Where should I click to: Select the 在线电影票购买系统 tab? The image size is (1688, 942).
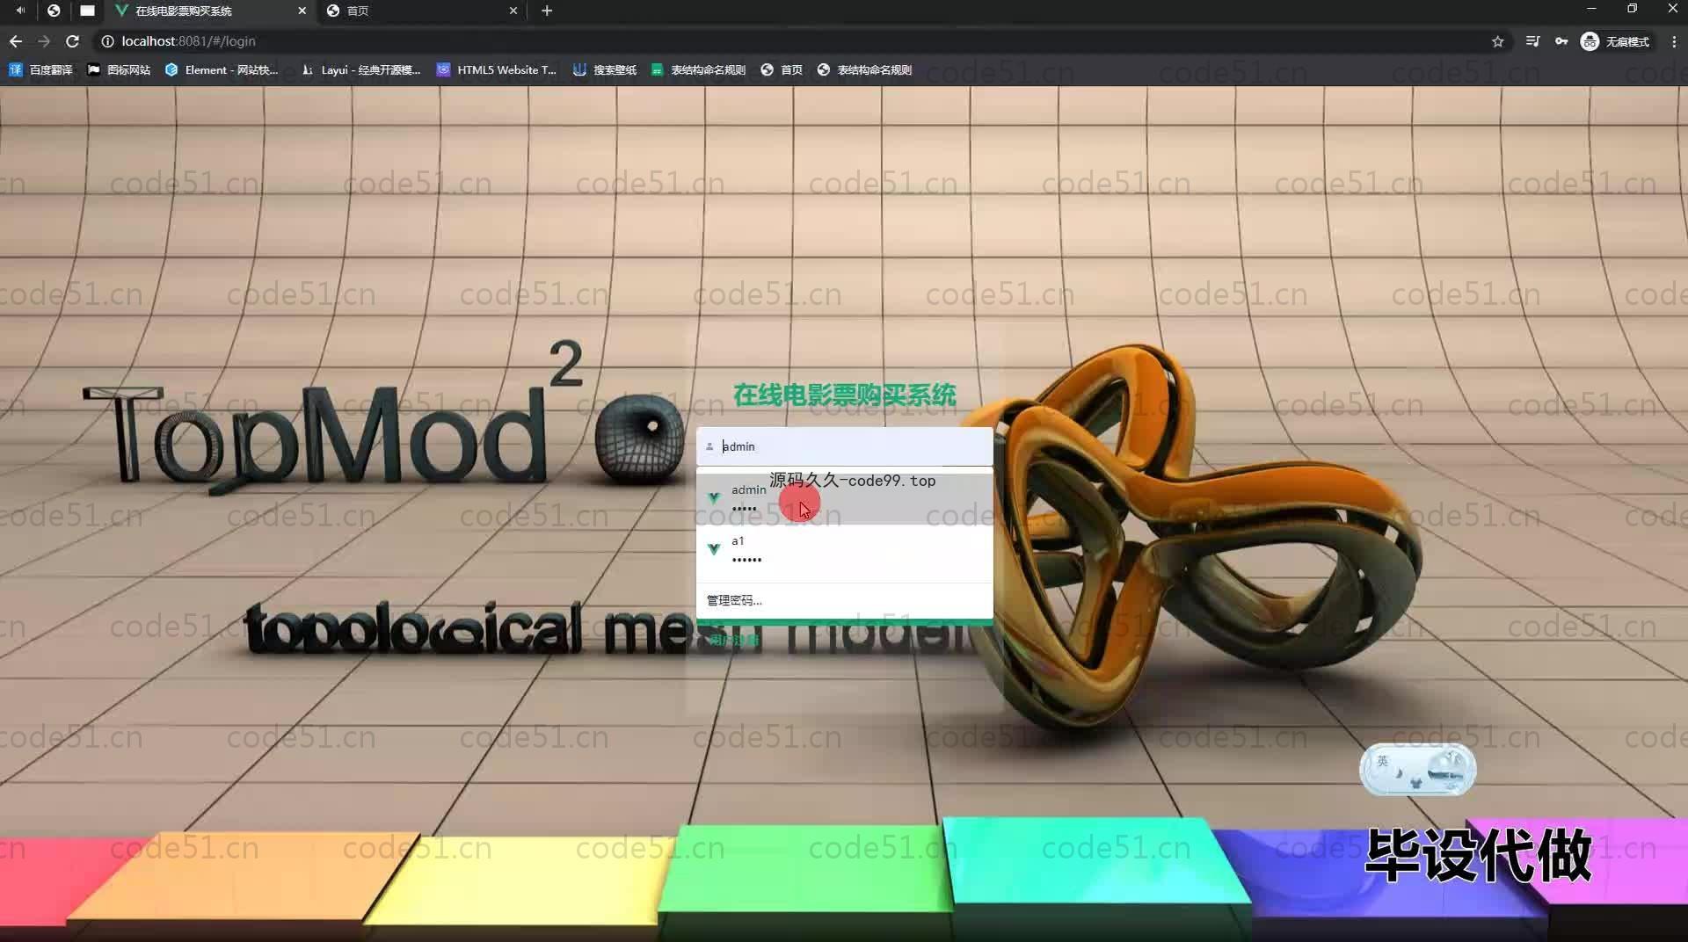pyautogui.click(x=209, y=11)
